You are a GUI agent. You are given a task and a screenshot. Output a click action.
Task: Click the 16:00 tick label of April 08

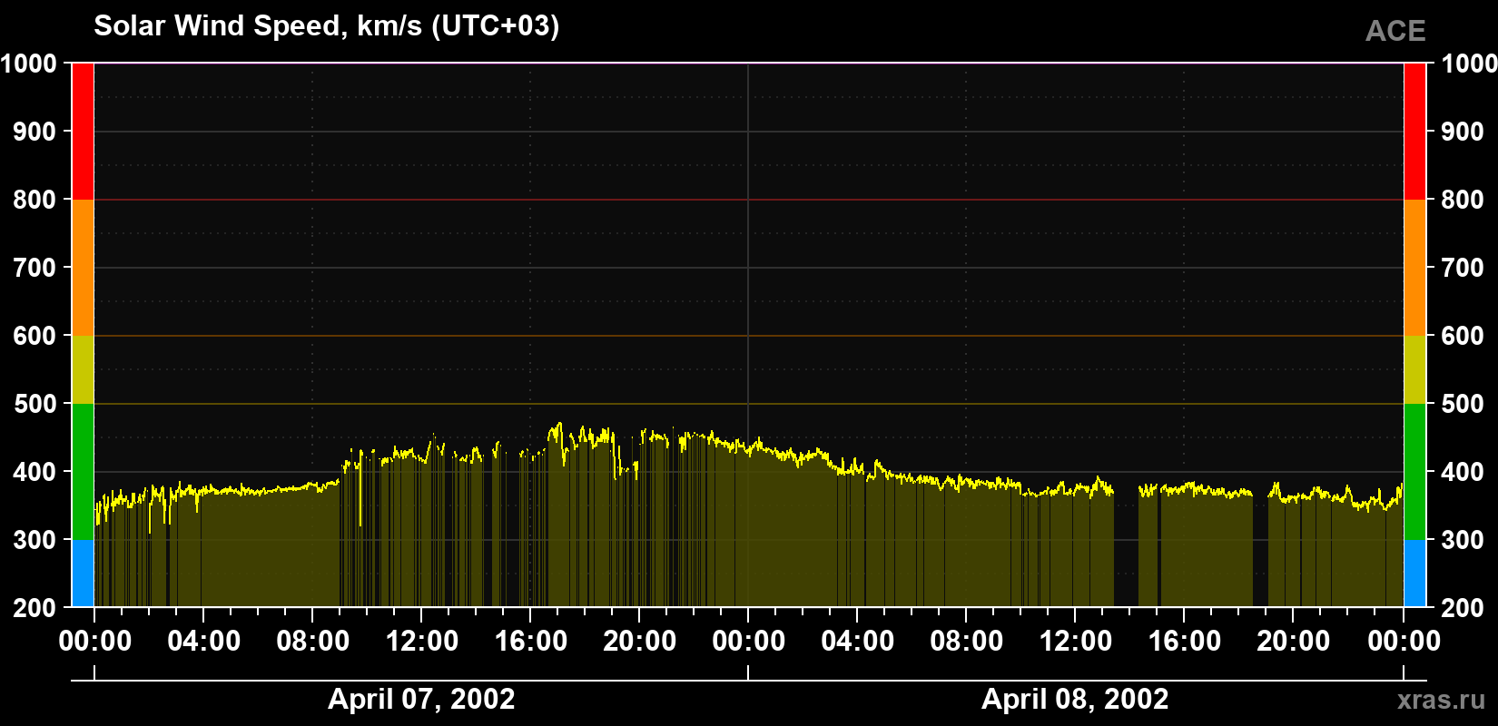coord(1184,642)
